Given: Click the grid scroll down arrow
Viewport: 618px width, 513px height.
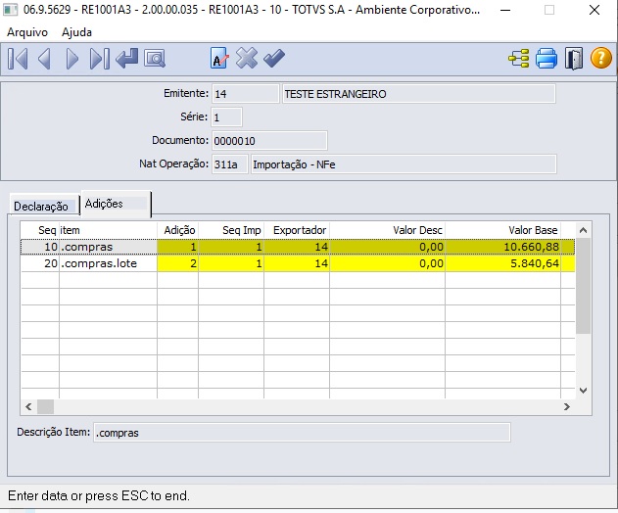Looking at the screenshot, I should [584, 391].
